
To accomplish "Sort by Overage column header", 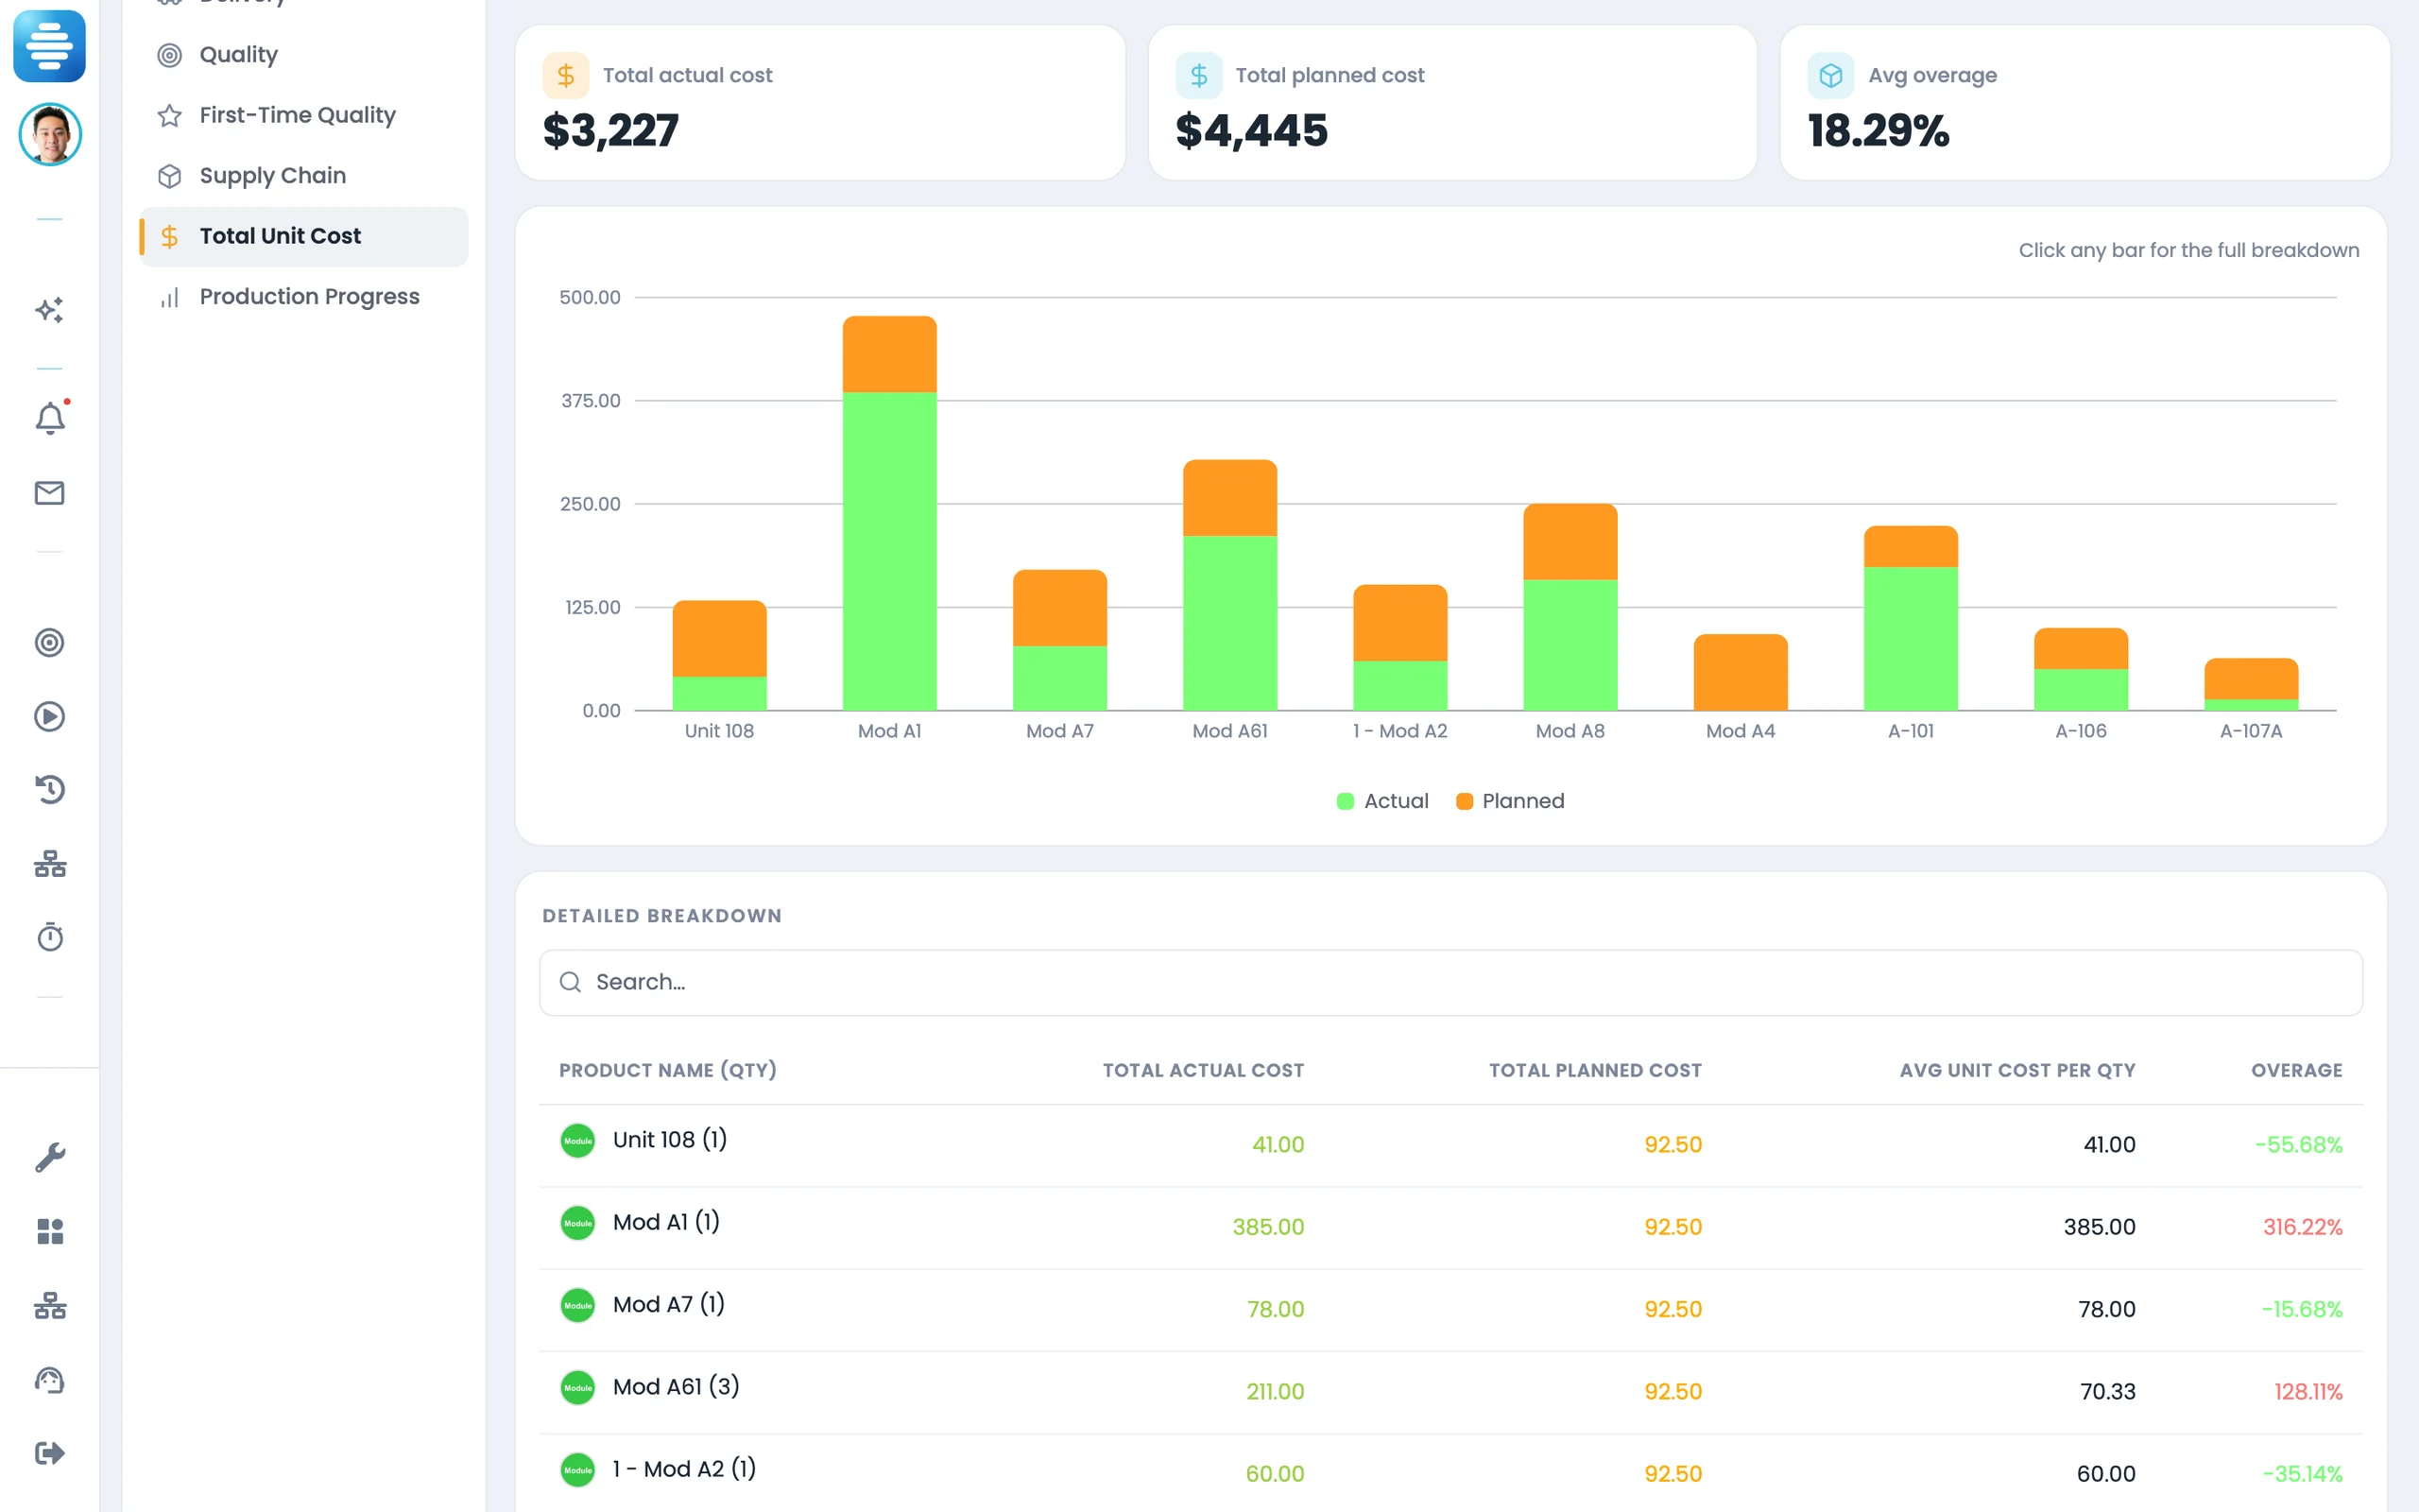I will point(2296,1070).
